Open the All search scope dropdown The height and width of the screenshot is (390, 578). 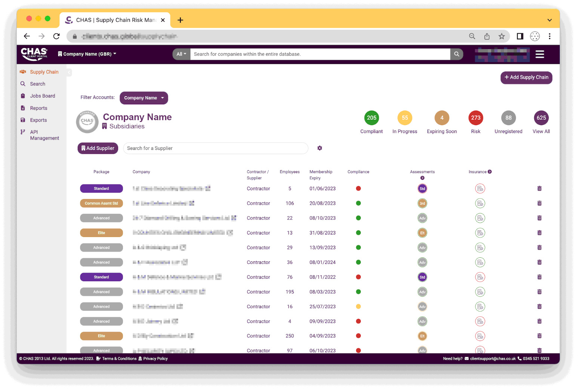[181, 54]
